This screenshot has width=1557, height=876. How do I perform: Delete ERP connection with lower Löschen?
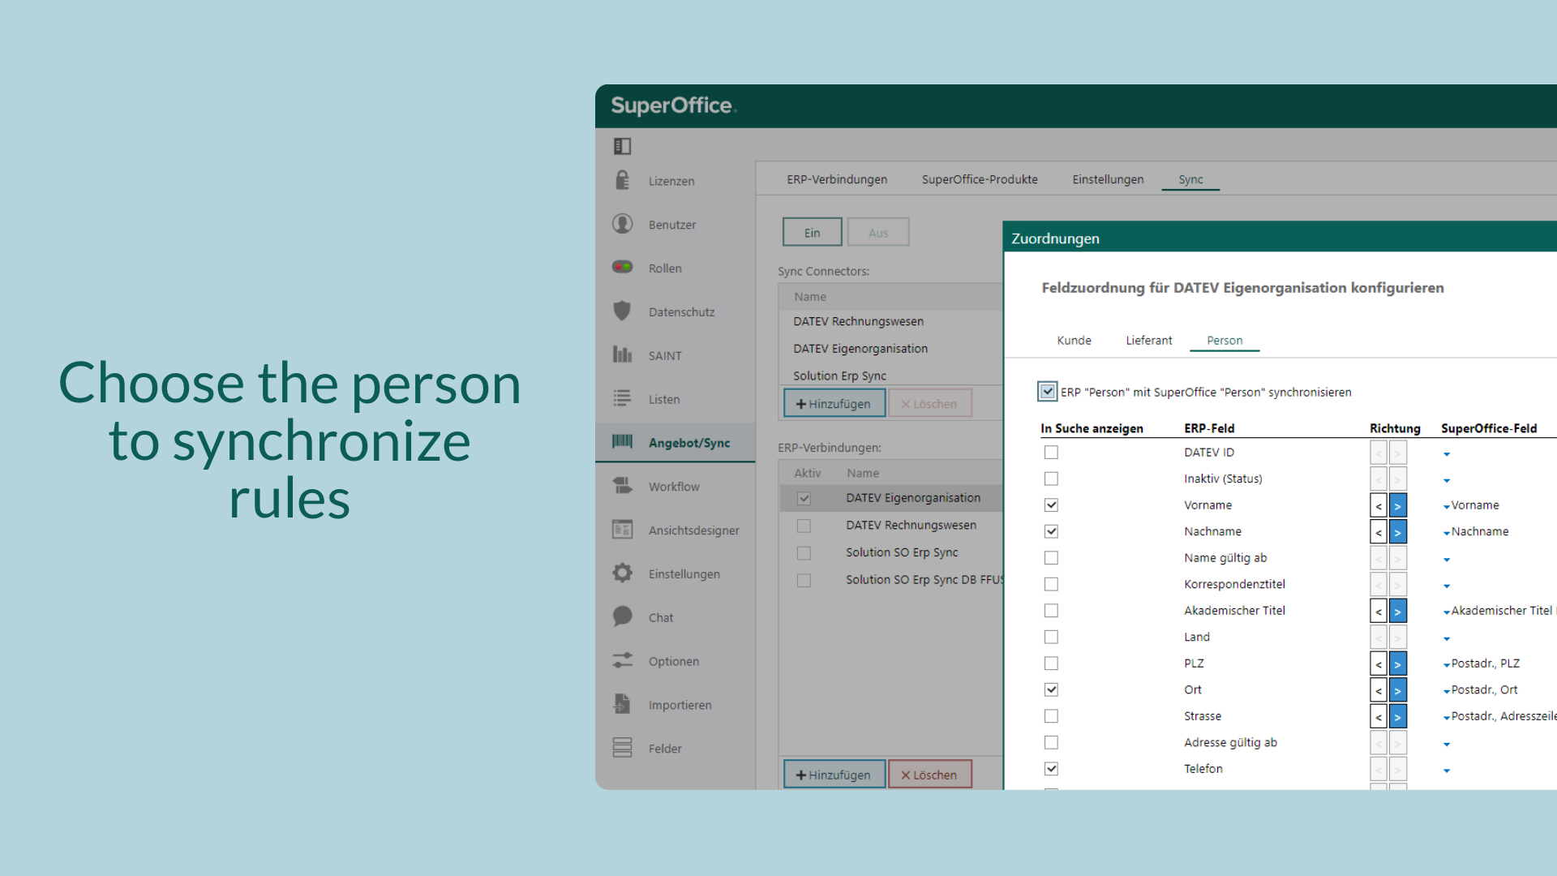(929, 775)
